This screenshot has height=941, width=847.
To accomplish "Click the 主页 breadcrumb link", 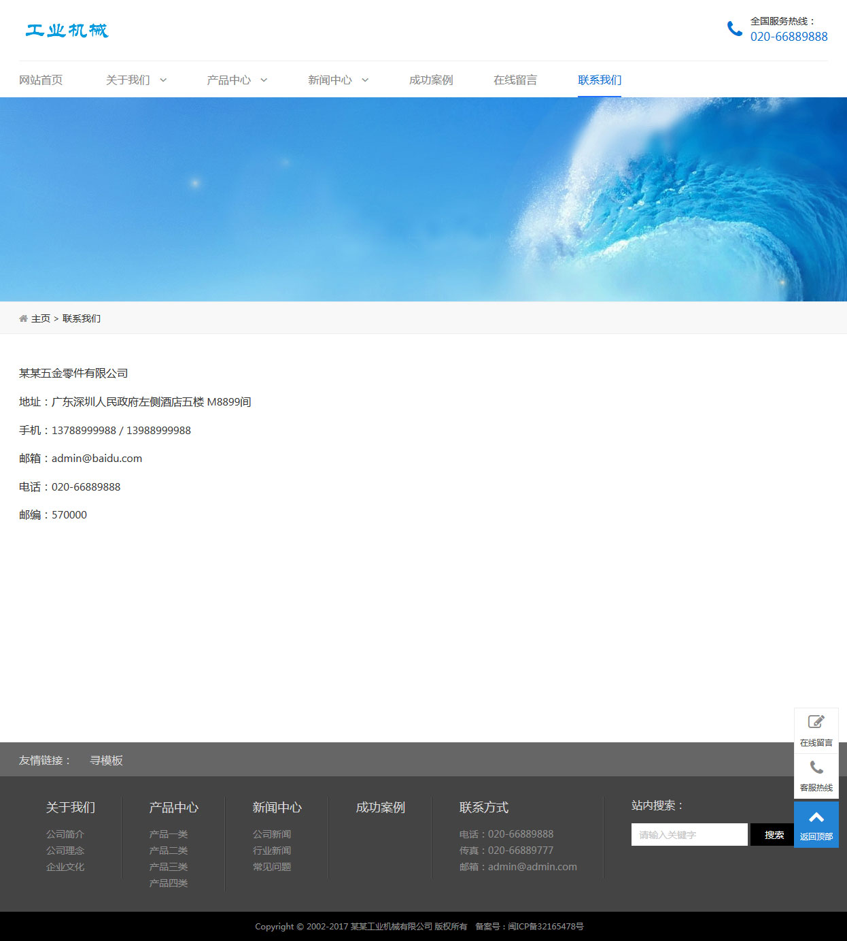I will pyautogui.click(x=41, y=318).
